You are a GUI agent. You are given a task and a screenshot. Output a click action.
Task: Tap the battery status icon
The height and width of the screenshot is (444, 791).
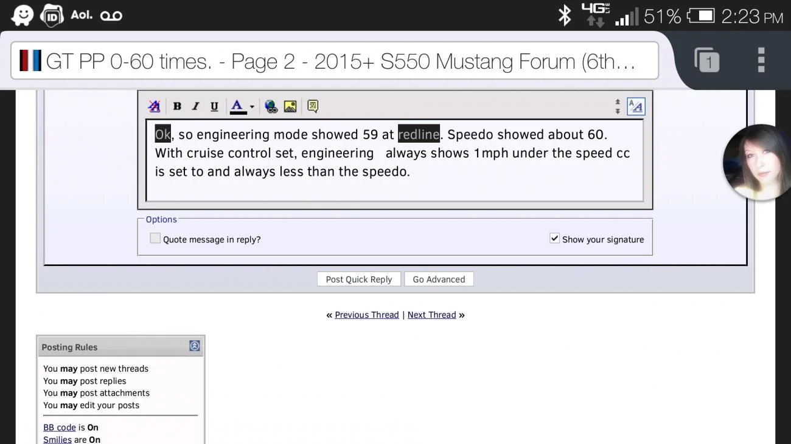coord(701,16)
